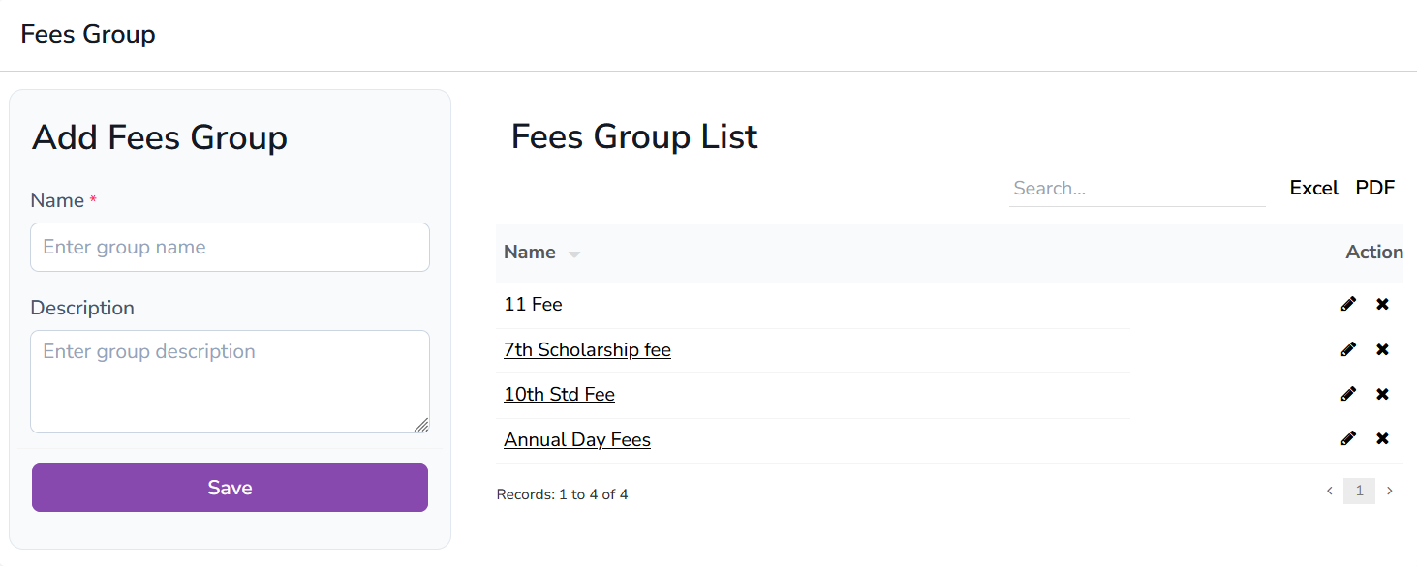Export the fees list to Excel
The image size is (1417, 566).
1313,187
